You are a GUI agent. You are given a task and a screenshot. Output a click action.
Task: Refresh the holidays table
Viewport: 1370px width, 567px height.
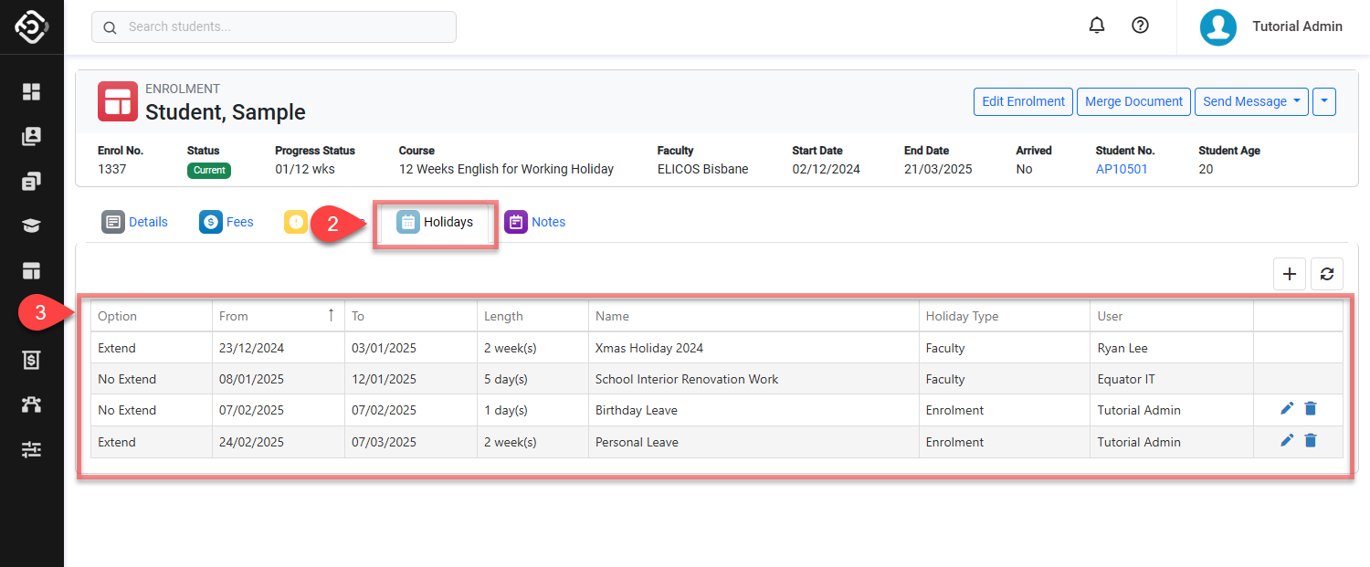[x=1327, y=274]
